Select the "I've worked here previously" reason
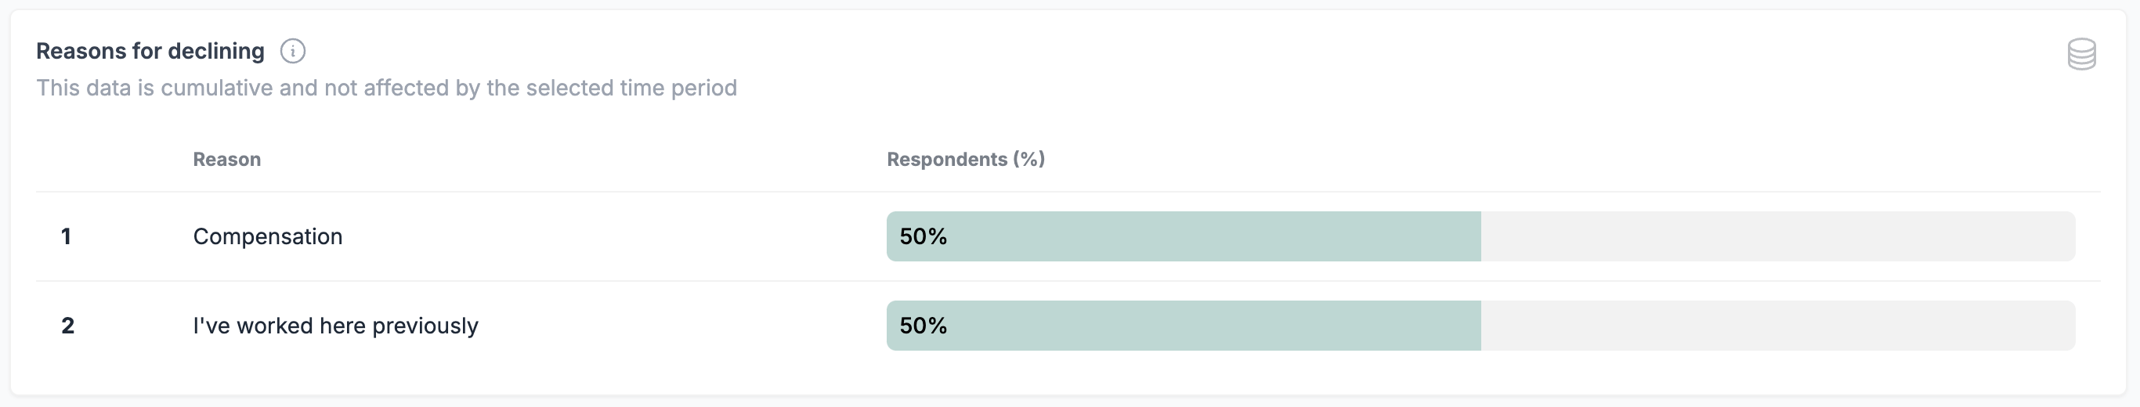The height and width of the screenshot is (407, 2140). [335, 326]
